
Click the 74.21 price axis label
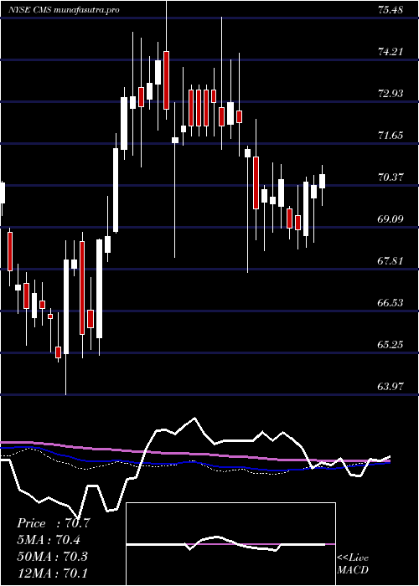[391, 52]
